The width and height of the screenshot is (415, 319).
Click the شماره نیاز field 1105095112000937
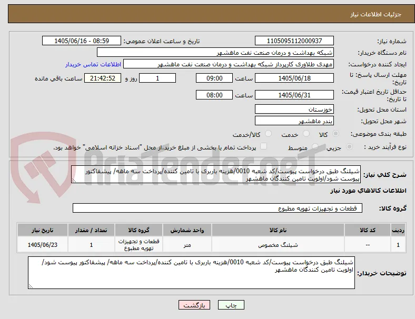(x=294, y=41)
